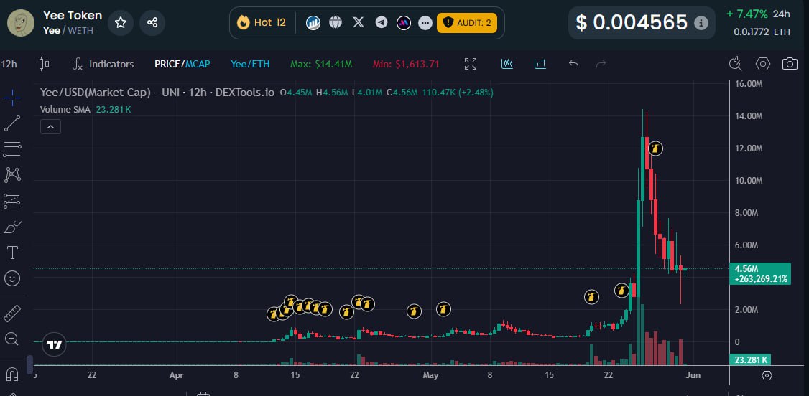This screenshot has width=809, height=396.
Task: Undo the last chart action
Action: coord(574,64)
